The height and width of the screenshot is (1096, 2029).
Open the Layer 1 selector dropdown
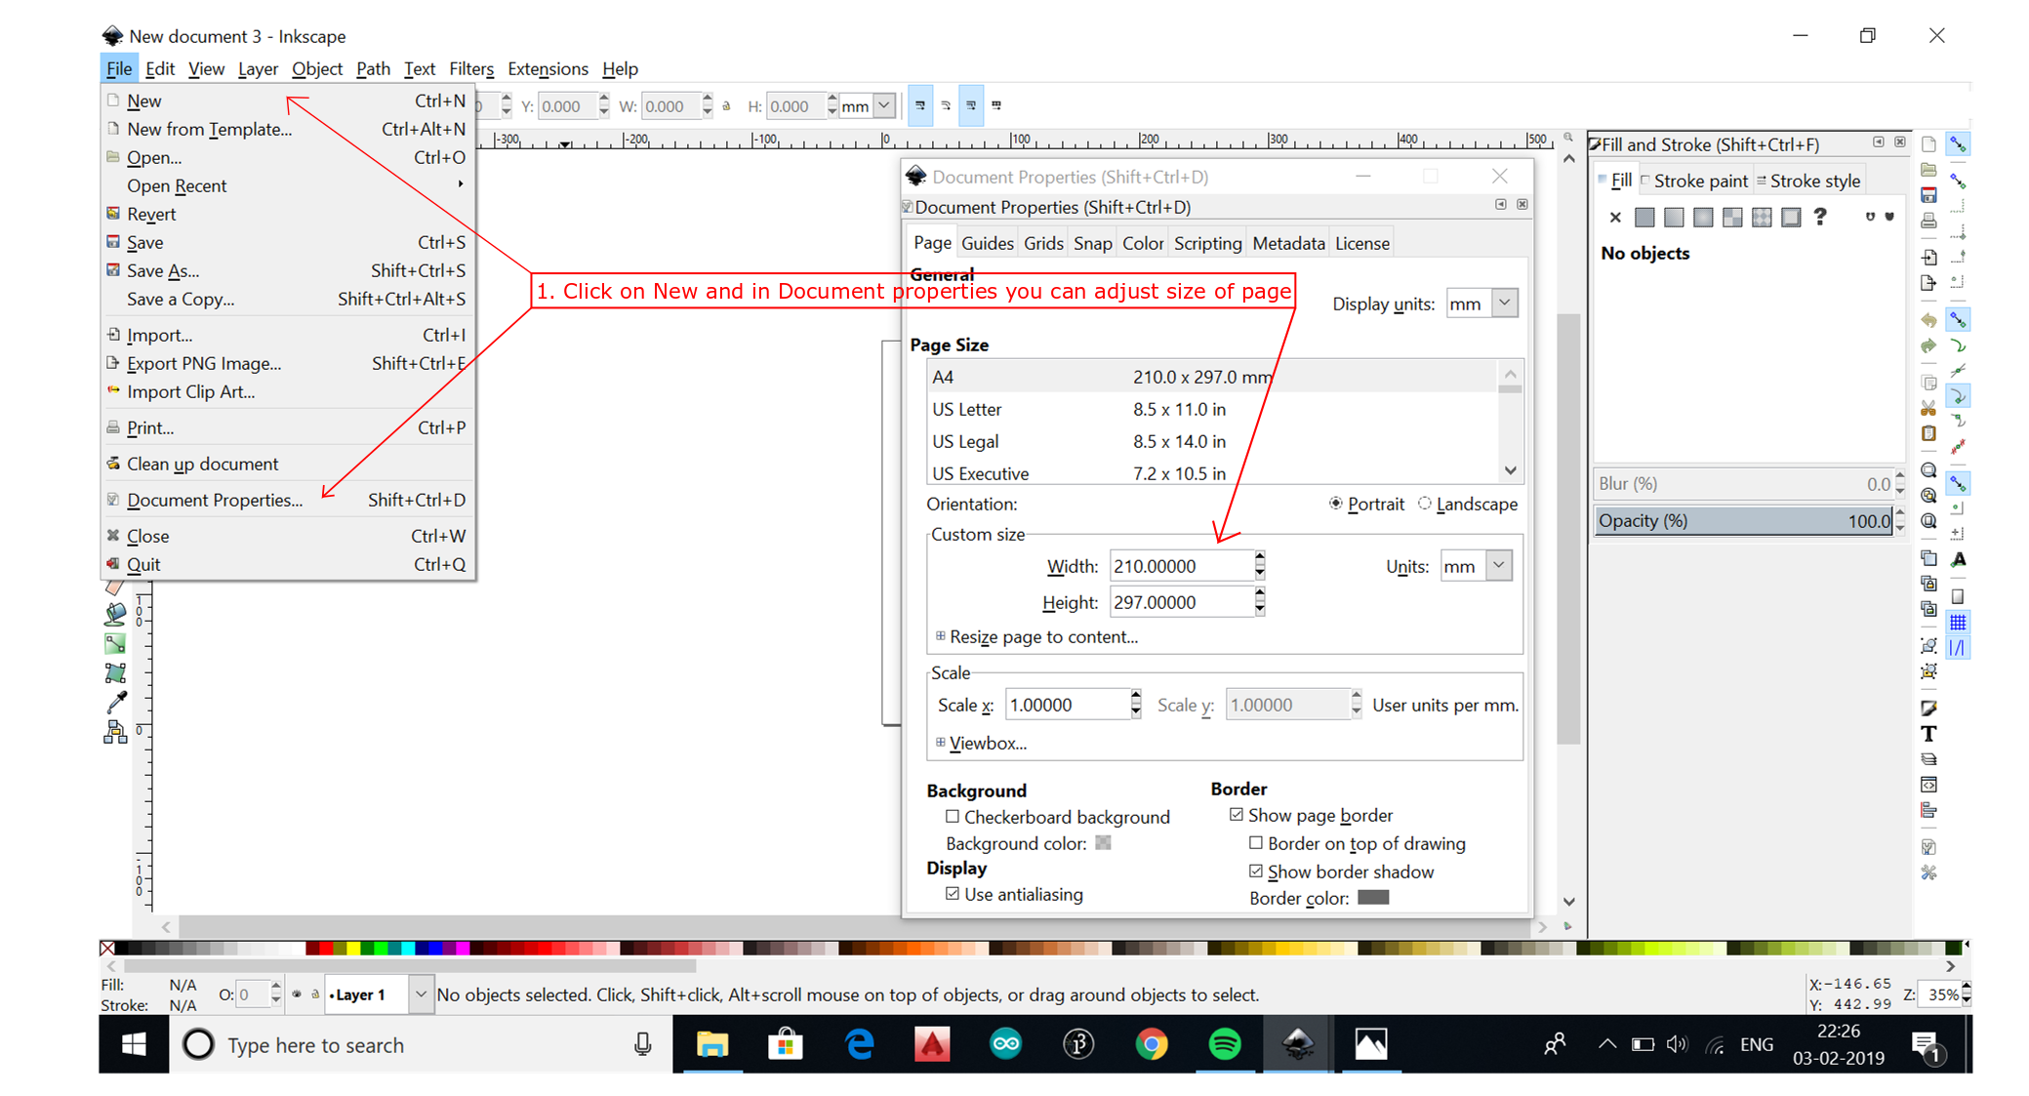420,995
